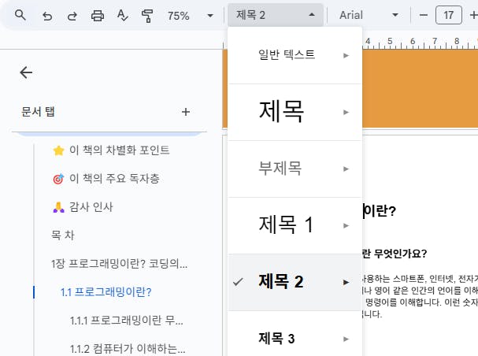The image size is (478, 356).
Task: Go to 1.1 프로그래밍이란? outline heading
Action: click(x=106, y=292)
